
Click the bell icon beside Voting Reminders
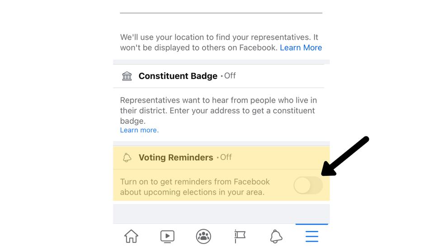pos(127,158)
